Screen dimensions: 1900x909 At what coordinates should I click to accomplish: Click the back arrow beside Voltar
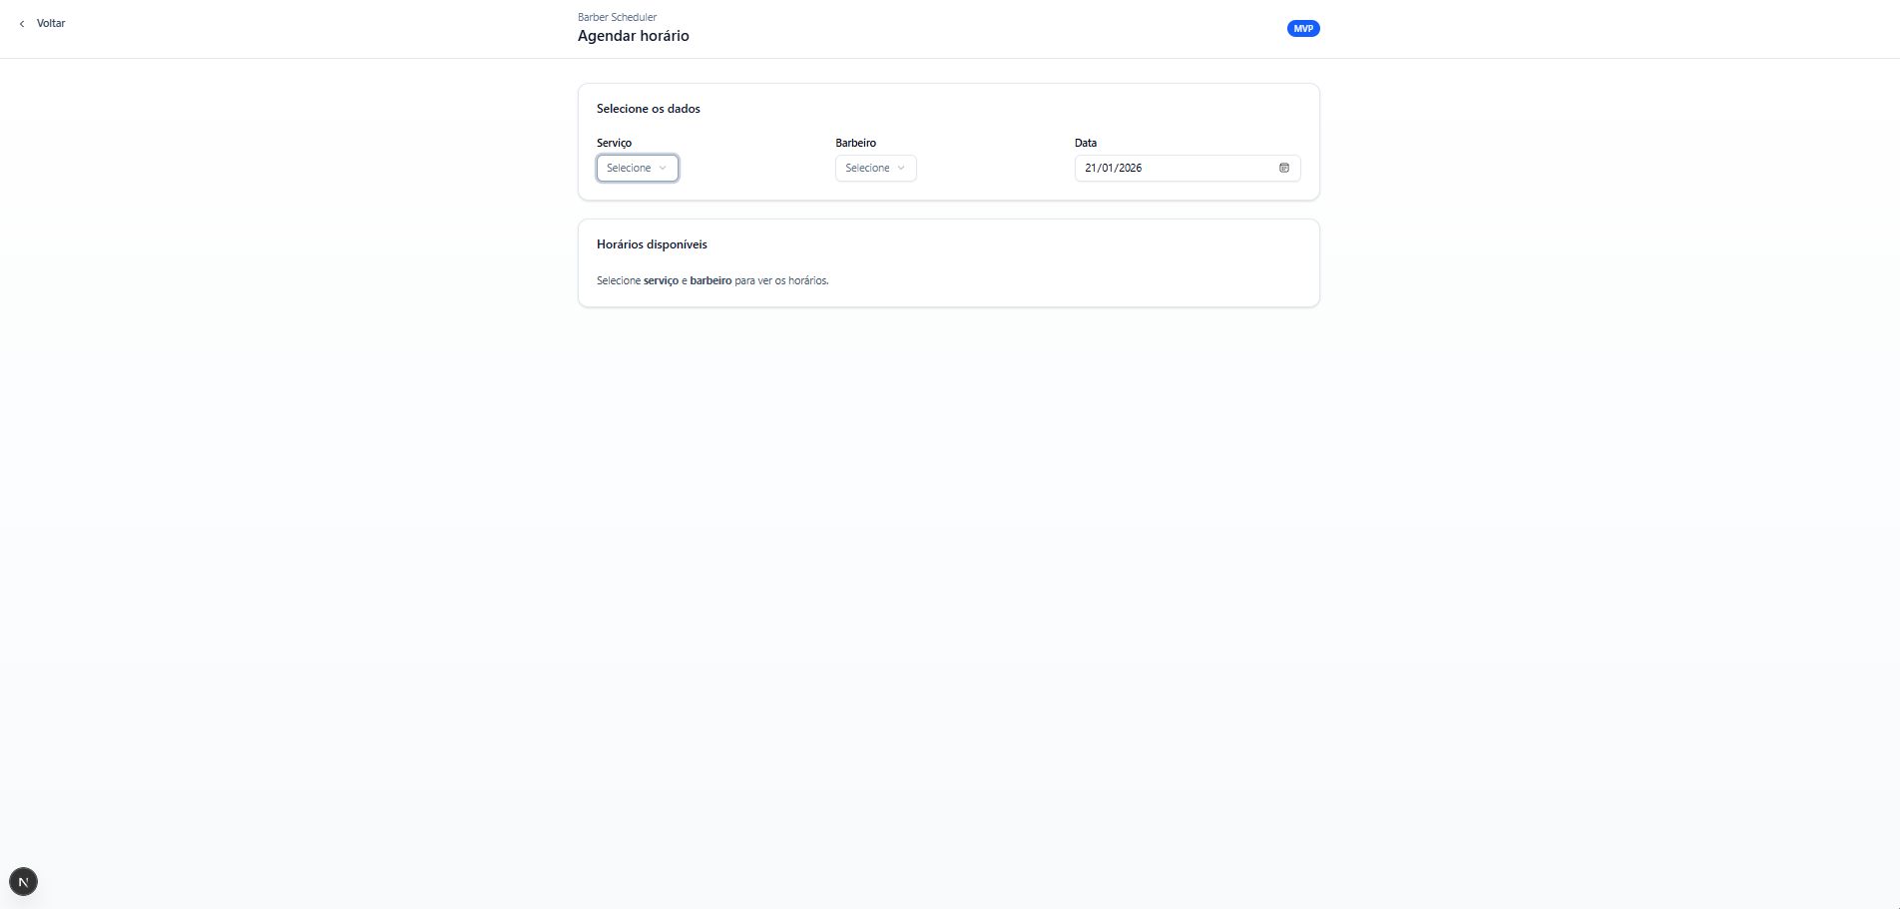coord(22,24)
